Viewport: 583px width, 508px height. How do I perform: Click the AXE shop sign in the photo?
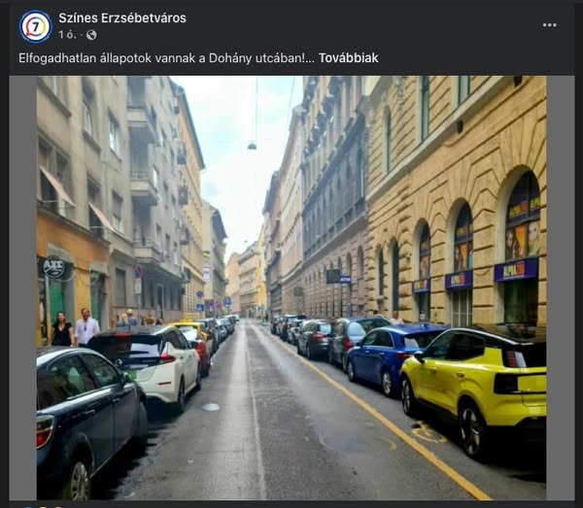(54, 267)
